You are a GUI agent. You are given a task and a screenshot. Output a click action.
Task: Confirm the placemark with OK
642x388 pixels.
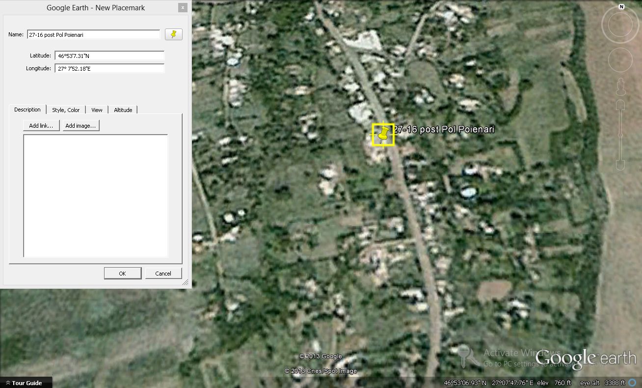122,274
